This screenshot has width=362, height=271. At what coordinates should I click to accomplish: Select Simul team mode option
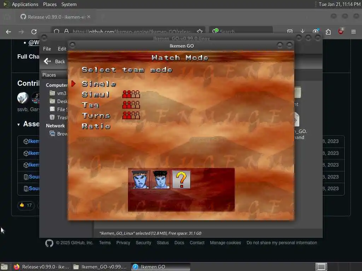pyautogui.click(x=95, y=95)
